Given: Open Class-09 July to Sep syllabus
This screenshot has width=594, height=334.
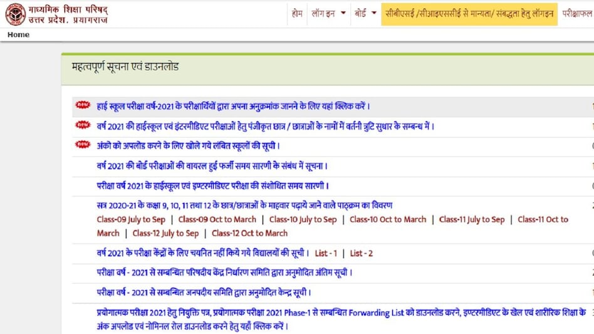Looking at the screenshot, I should [131, 219].
